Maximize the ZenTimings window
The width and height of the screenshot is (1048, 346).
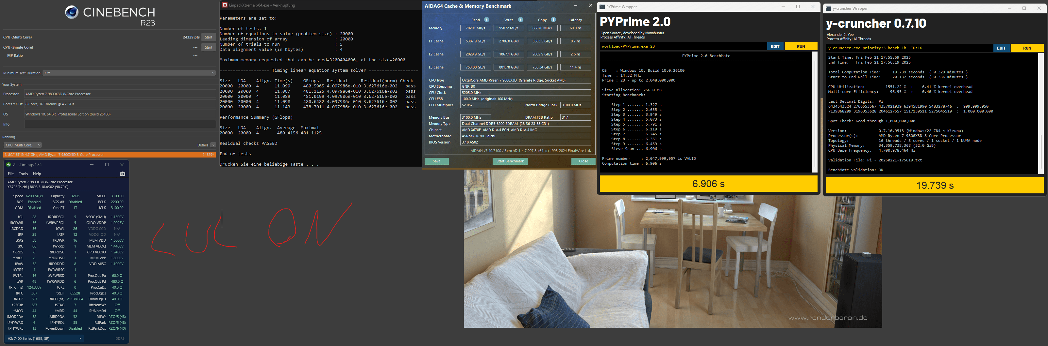[x=107, y=165]
